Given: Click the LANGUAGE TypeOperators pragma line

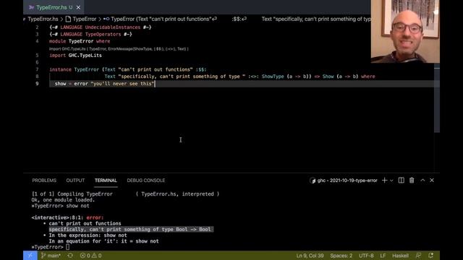Looking at the screenshot, I should click(x=90, y=34).
